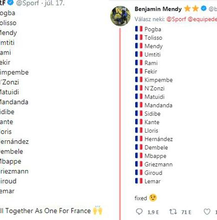
Task: Open the @Sporf mention link
Action: [176, 19]
